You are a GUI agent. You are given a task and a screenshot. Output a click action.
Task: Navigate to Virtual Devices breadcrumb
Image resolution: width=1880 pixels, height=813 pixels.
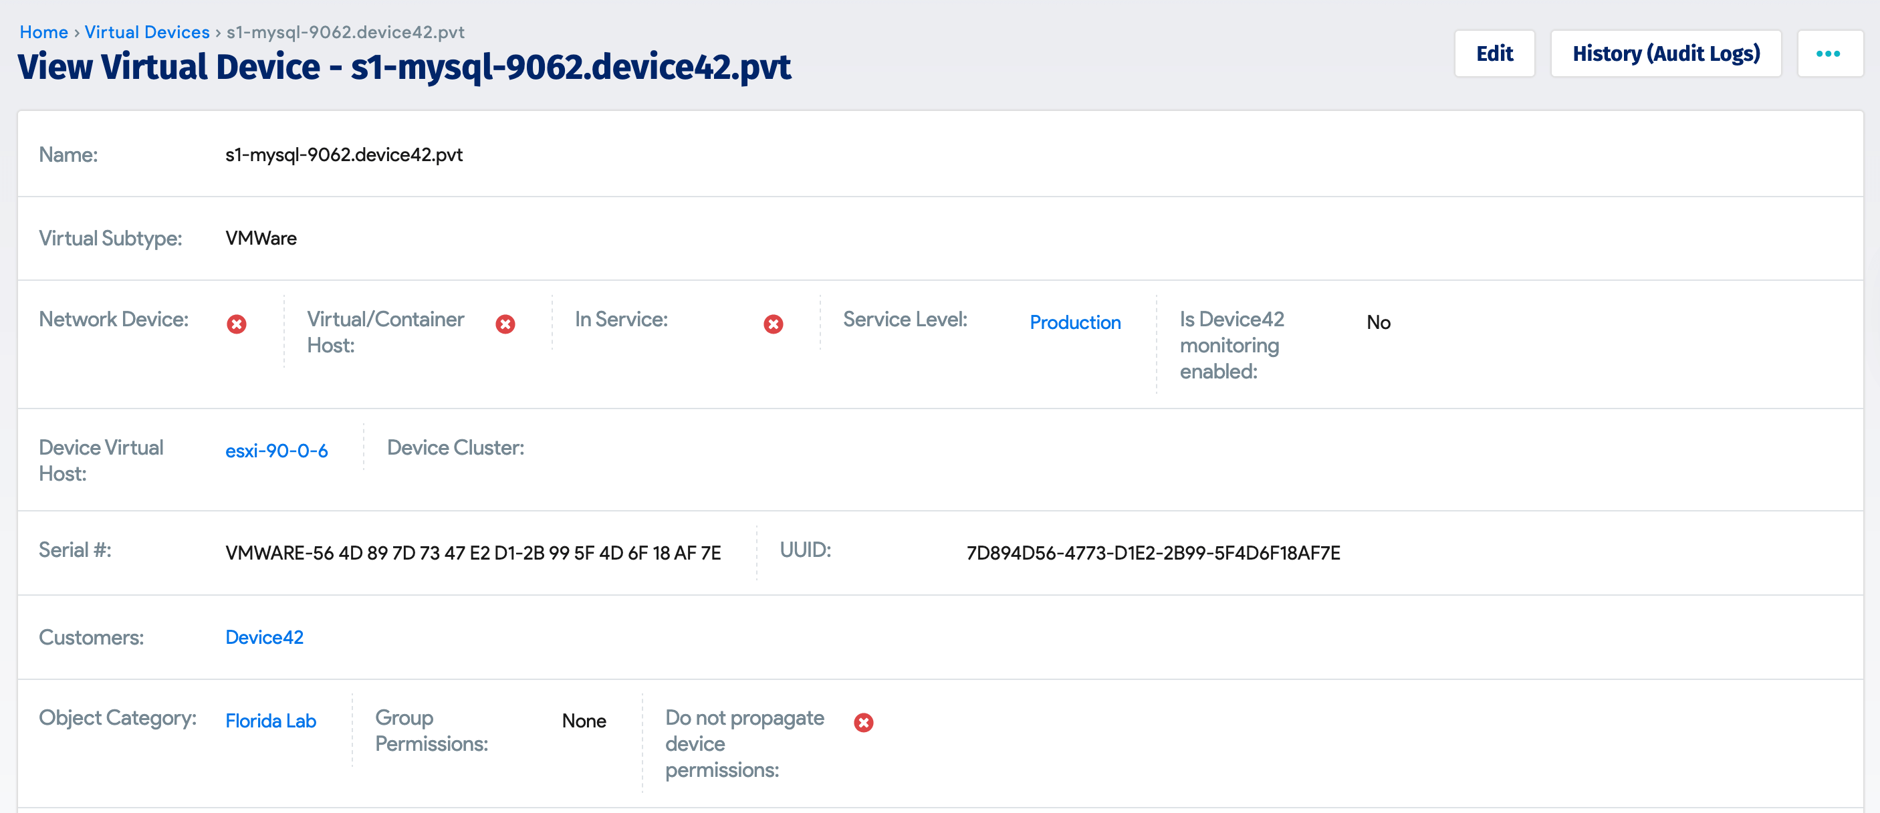coord(146,31)
